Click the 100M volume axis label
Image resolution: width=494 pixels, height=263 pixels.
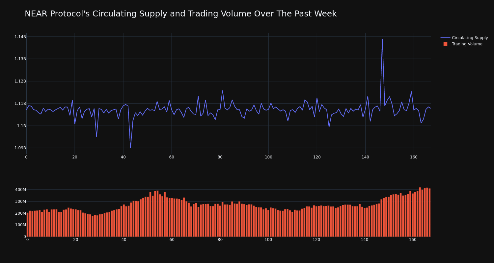click(x=20, y=225)
